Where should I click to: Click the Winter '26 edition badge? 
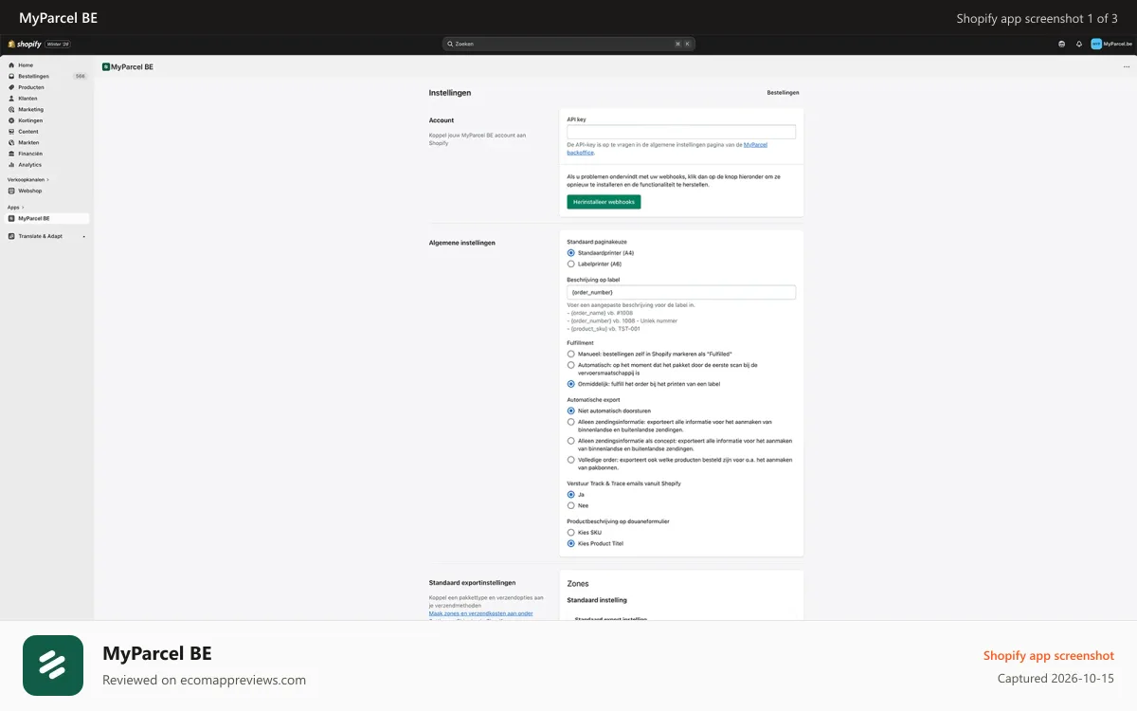58,44
